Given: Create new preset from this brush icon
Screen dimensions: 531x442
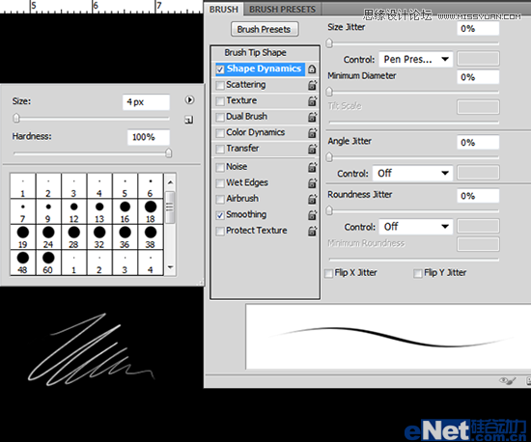Looking at the screenshot, I should [x=189, y=120].
